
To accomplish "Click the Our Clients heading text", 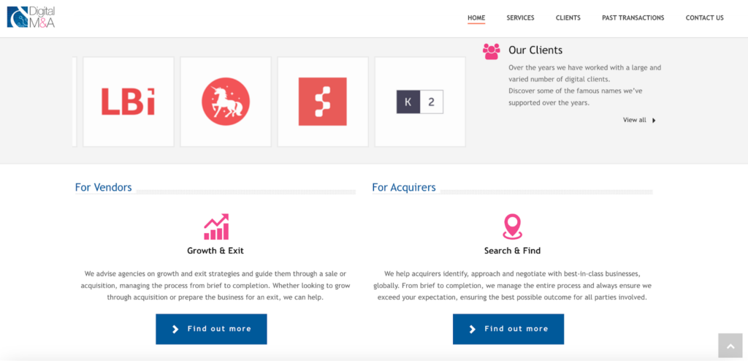I will click(535, 50).
